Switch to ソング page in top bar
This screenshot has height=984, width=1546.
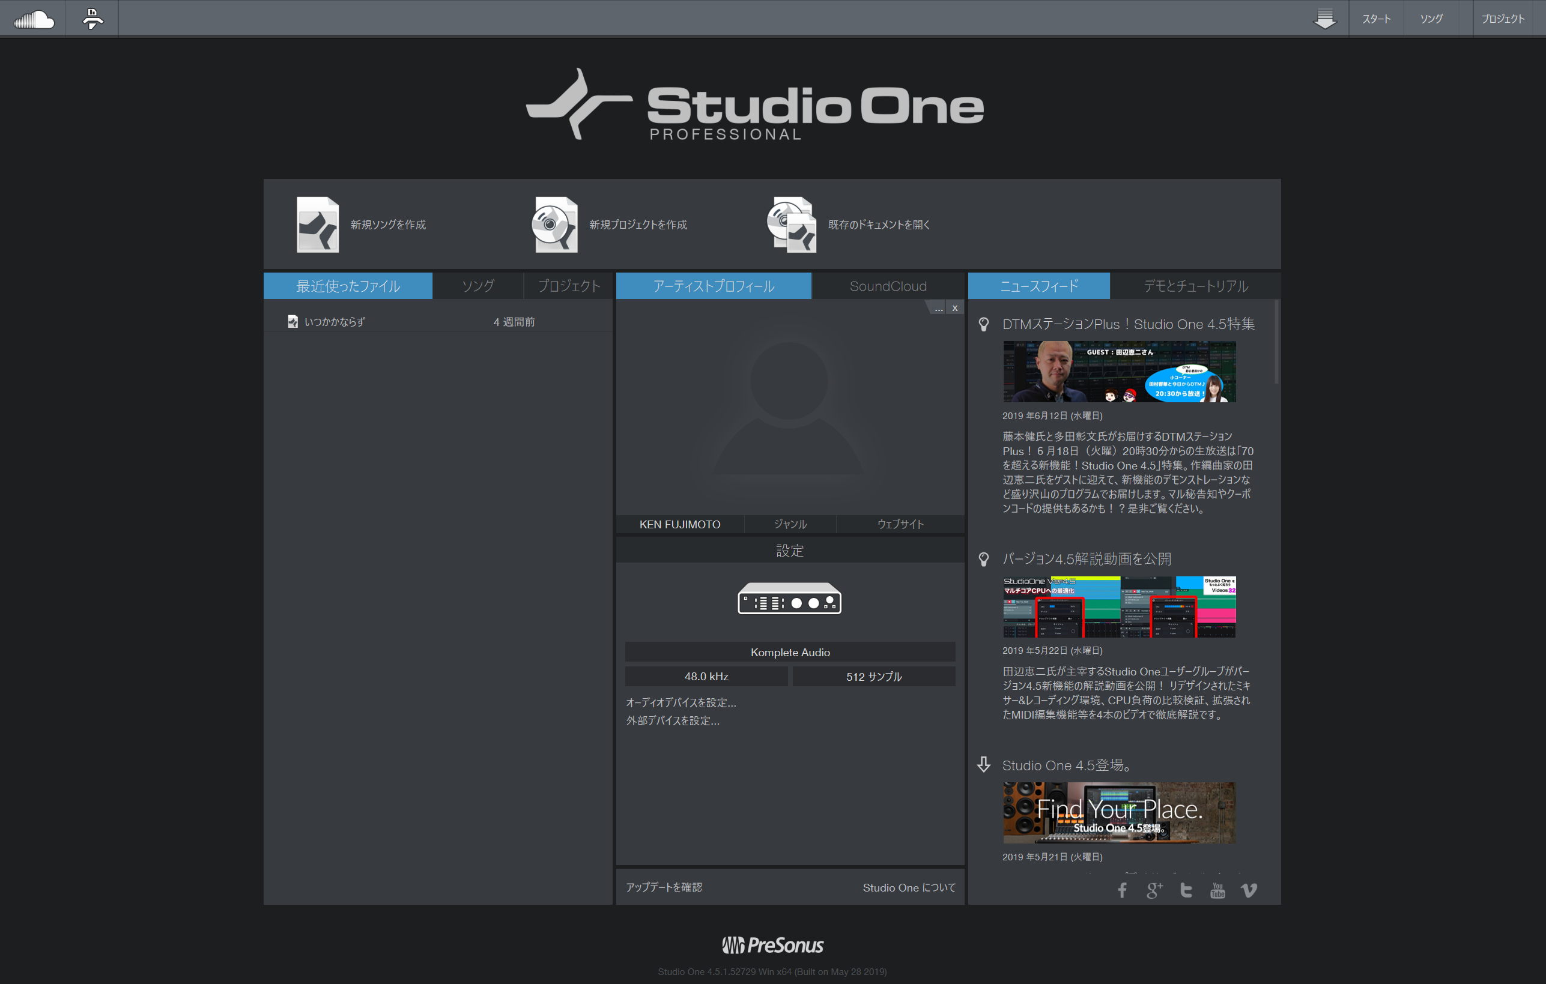pyautogui.click(x=1431, y=19)
